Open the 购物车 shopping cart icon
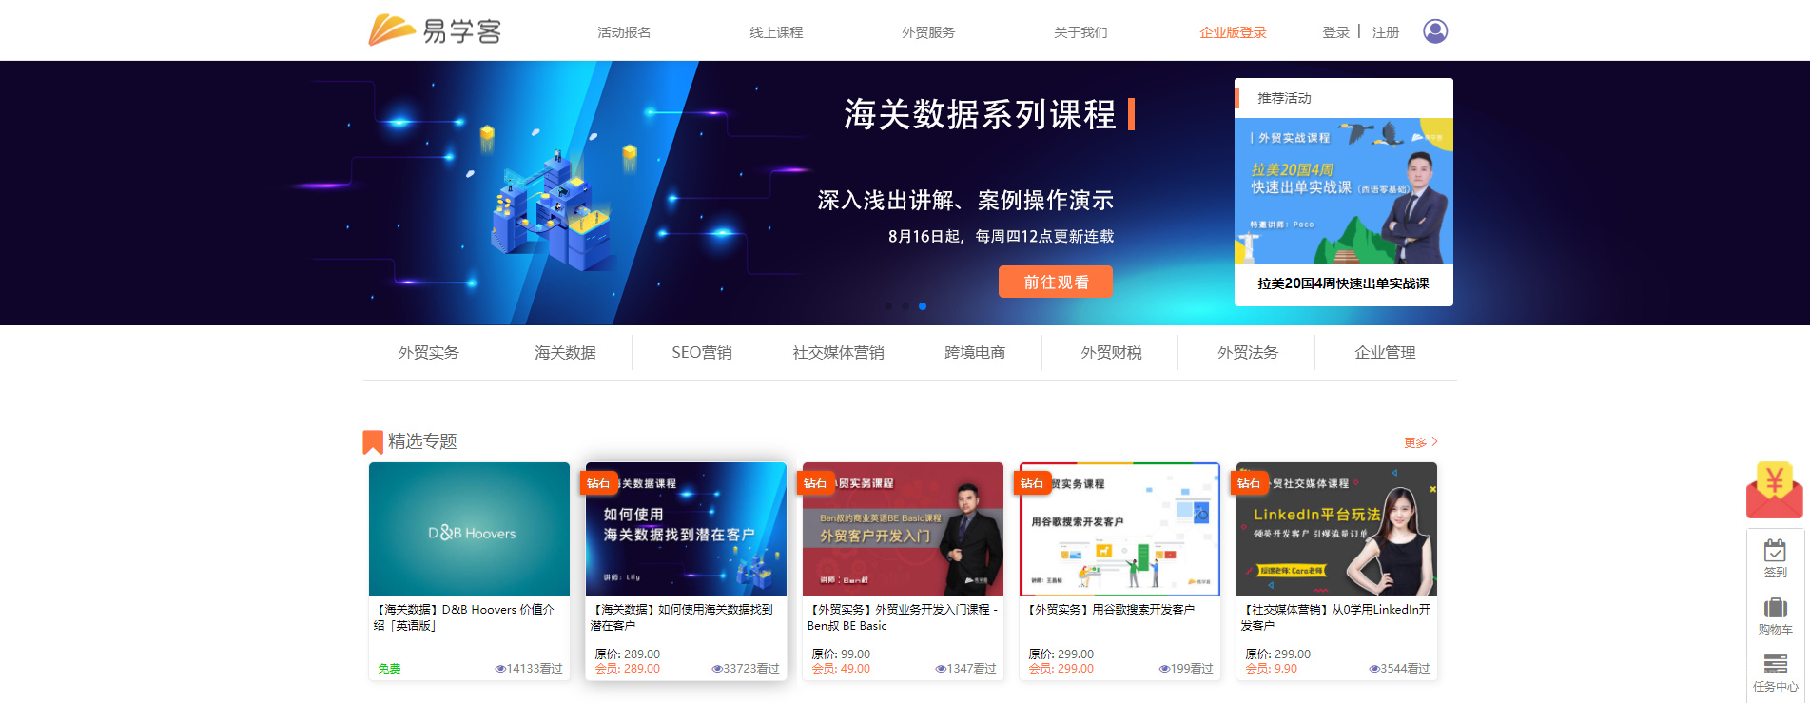Viewport: 1810px width, 703px height. click(x=1775, y=615)
